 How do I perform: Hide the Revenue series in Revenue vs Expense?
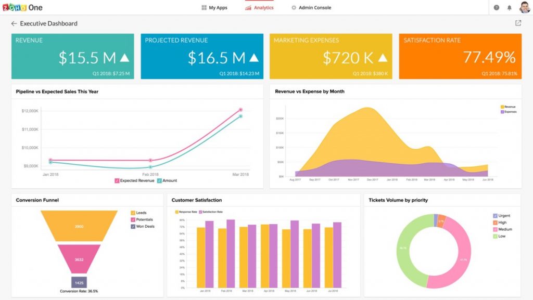pyautogui.click(x=509, y=106)
